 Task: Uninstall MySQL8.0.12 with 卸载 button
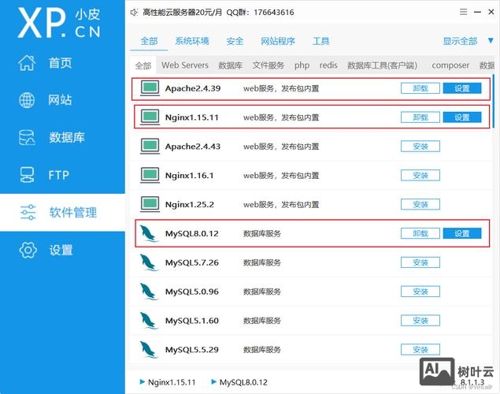coord(420,233)
